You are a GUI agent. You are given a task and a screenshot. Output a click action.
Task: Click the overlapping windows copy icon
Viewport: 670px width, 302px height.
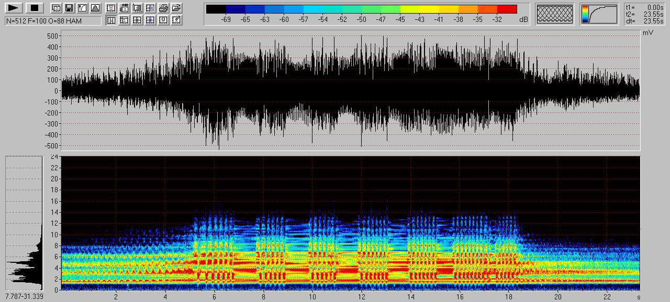pos(55,8)
